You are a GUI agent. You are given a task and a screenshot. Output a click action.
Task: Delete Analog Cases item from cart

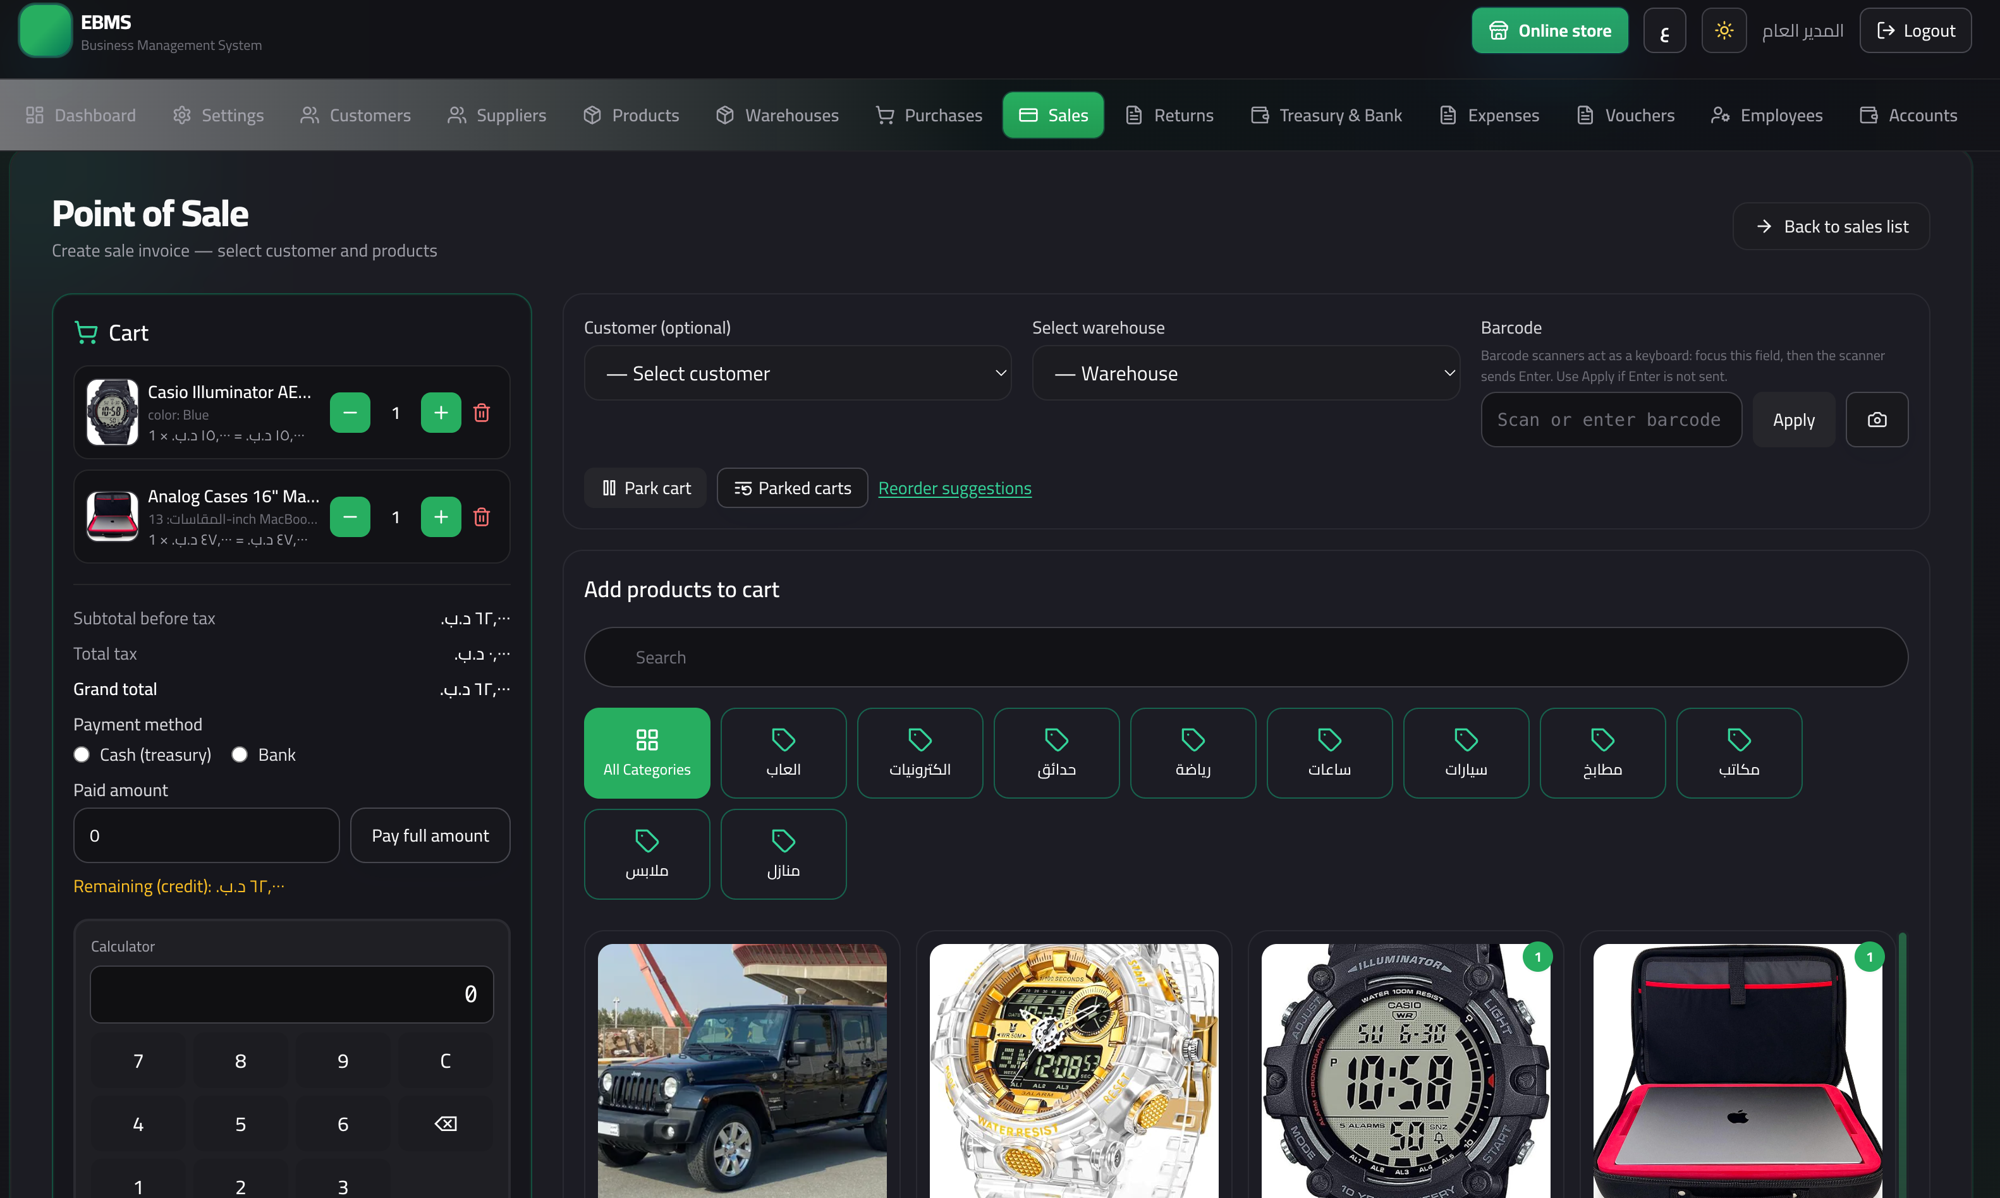[x=481, y=517]
